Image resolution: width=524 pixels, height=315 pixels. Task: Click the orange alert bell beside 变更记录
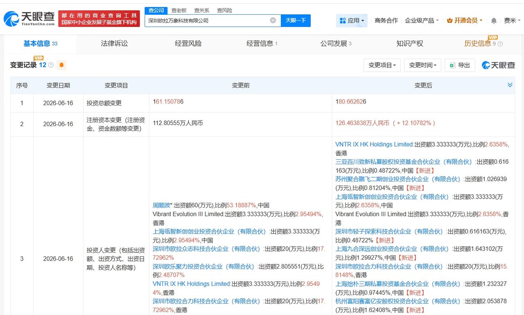tap(61, 65)
